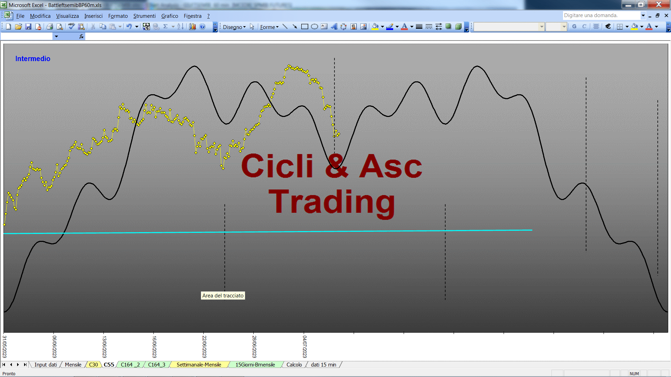Choose the Select Objects pointer tool
Viewport: 671px width, 377px height.
252,27
